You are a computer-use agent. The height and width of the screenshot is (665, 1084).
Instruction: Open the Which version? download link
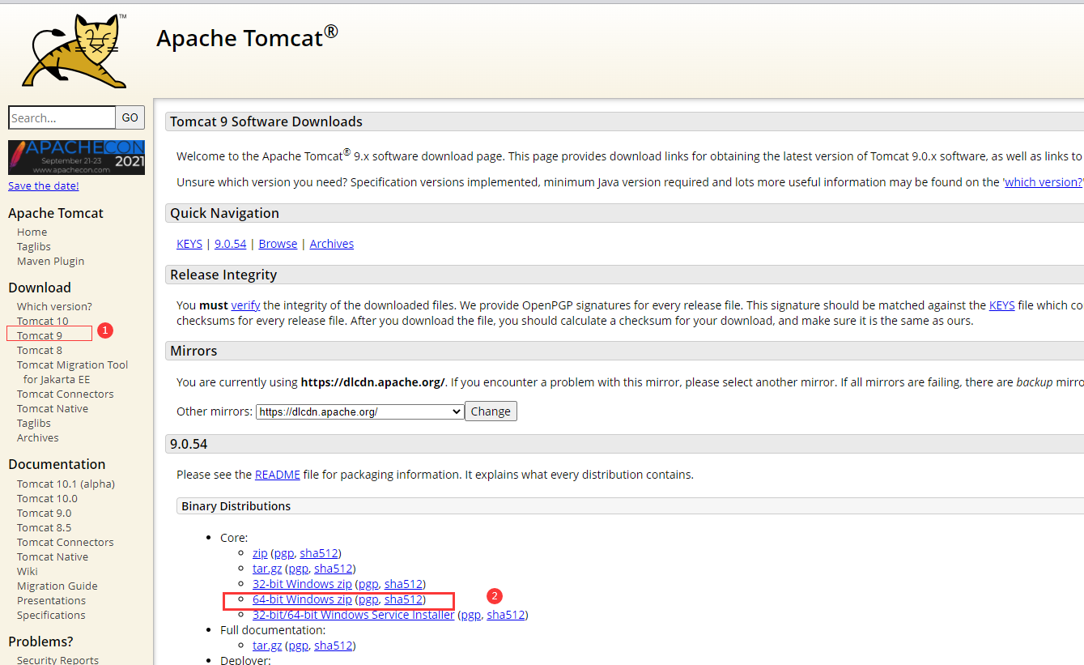pos(54,306)
